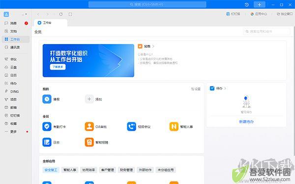
Task: Open 收藏 favorites in the sidebar
Action: coord(13,123)
